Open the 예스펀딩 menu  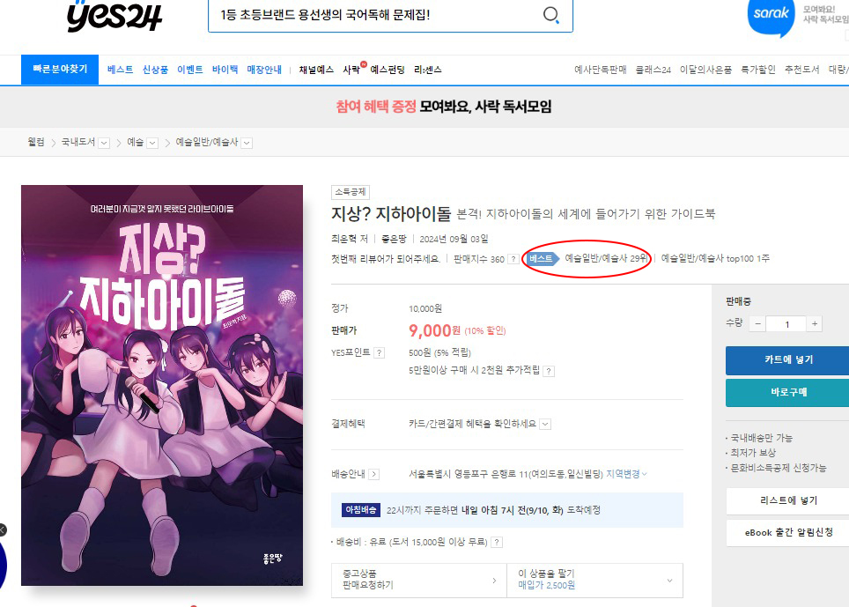click(388, 70)
